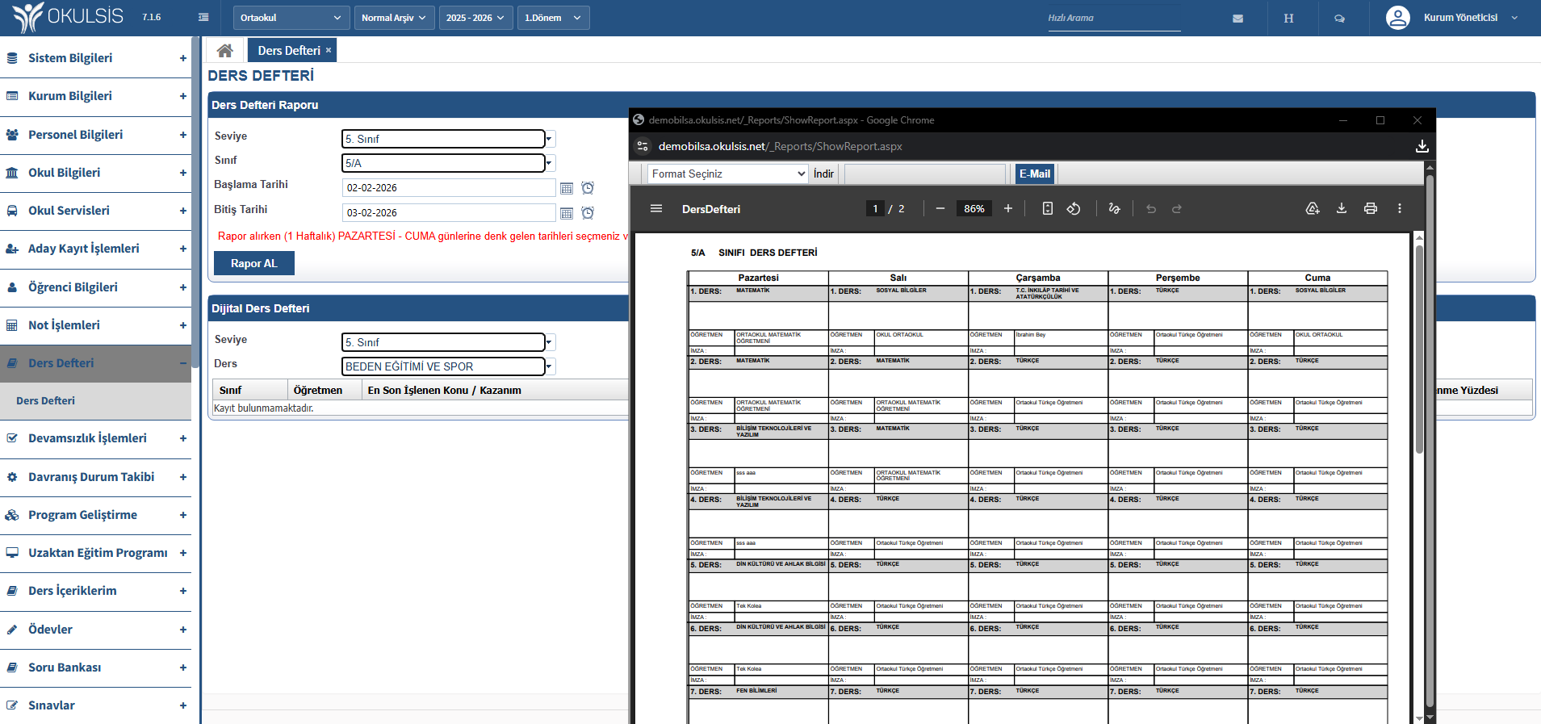Click the Bitiş Tarihi date field
This screenshot has height=724, width=1541.
[x=448, y=213]
